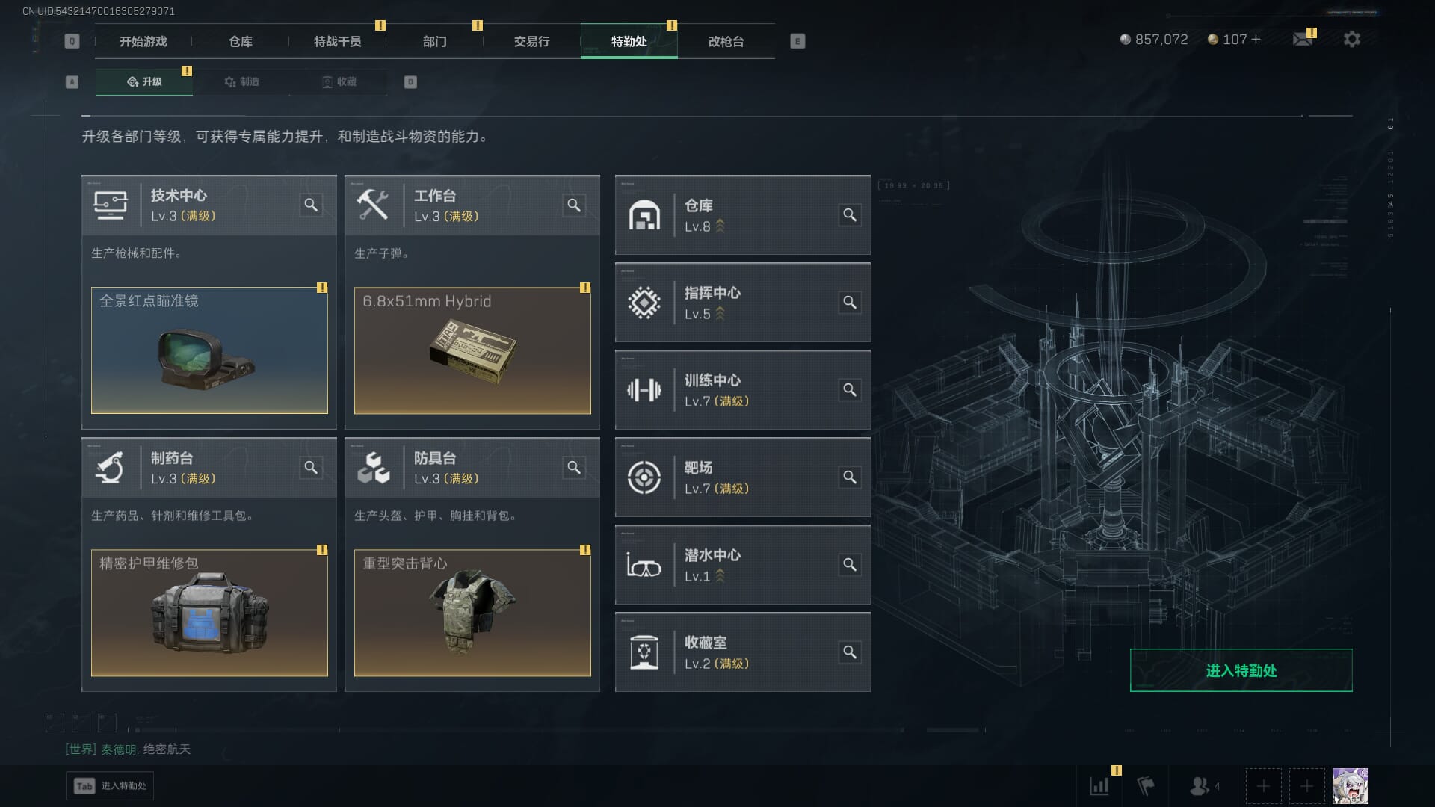Click the 进入特勤处 button
1435x807 pixels.
click(1241, 670)
